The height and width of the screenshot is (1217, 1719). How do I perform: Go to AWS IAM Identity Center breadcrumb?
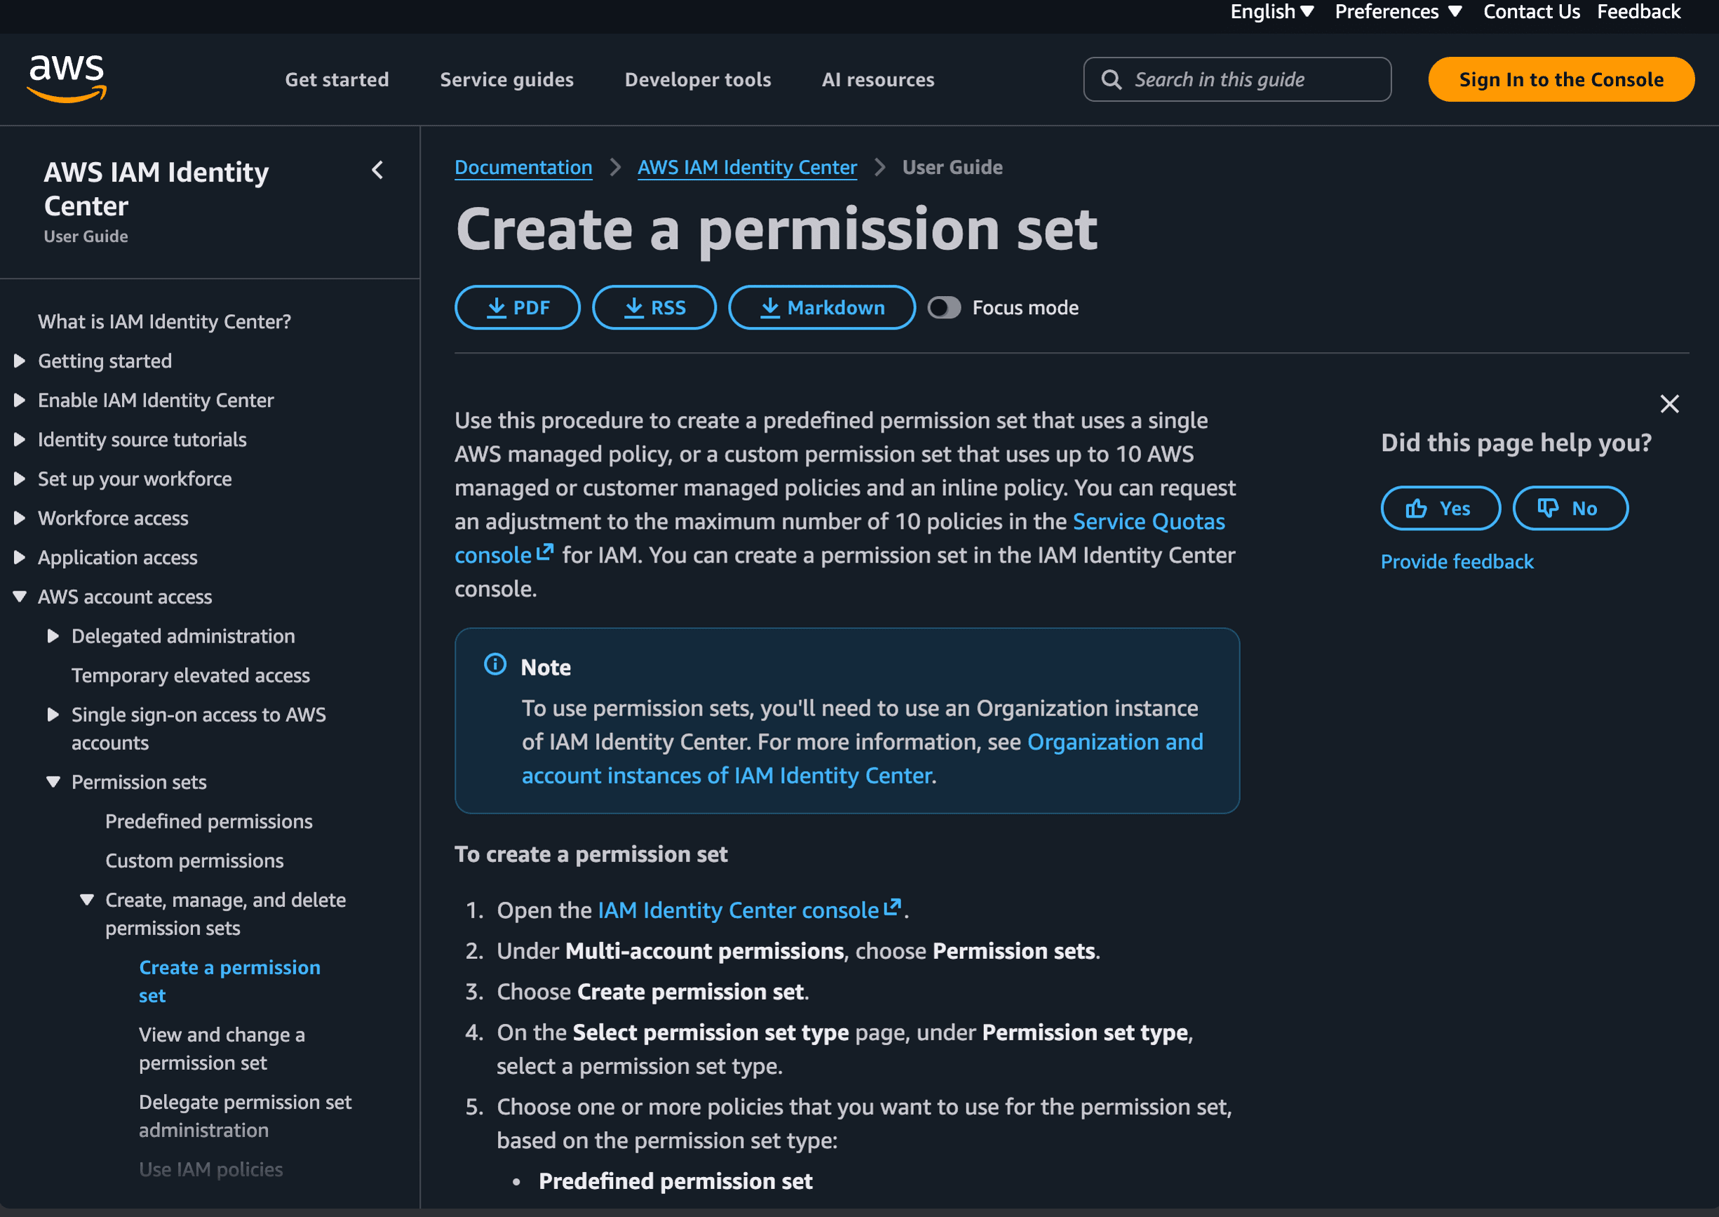coord(746,167)
